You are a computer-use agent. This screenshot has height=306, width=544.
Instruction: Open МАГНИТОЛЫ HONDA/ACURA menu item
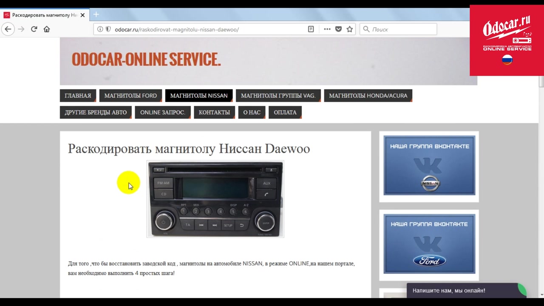pyautogui.click(x=368, y=96)
